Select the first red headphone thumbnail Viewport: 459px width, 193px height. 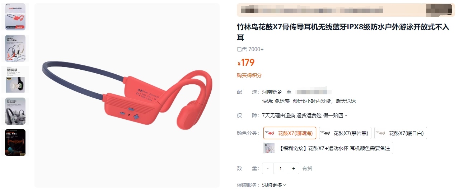point(15,17)
